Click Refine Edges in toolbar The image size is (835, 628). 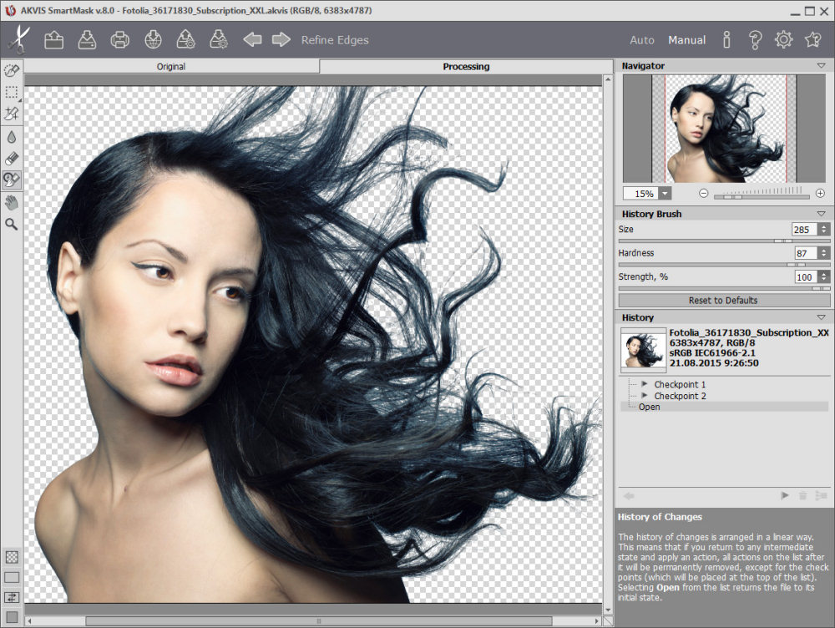point(335,40)
